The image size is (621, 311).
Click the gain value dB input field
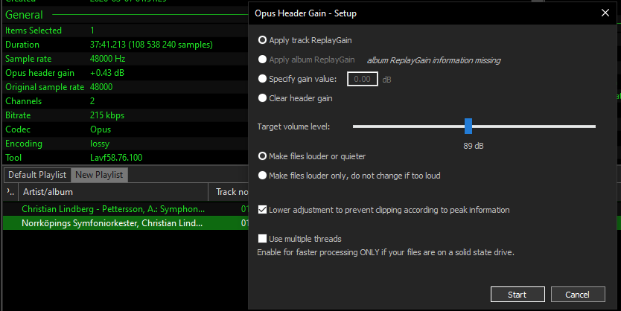pos(362,78)
